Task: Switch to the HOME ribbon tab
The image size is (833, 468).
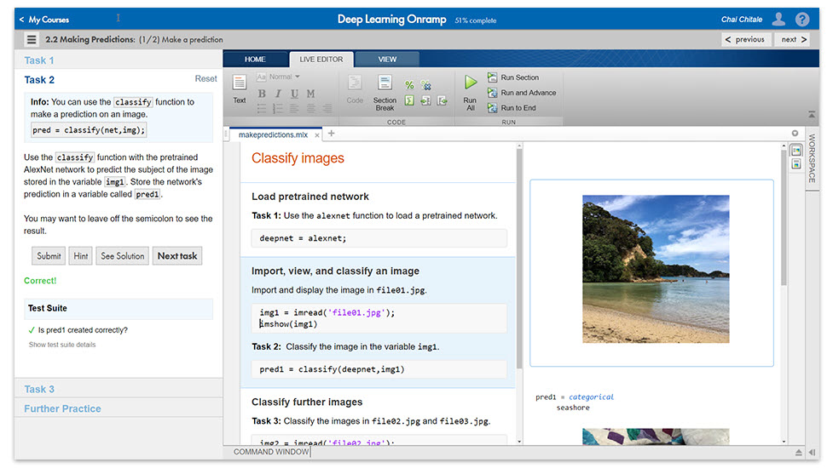Action: pyautogui.click(x=255, y=60)
